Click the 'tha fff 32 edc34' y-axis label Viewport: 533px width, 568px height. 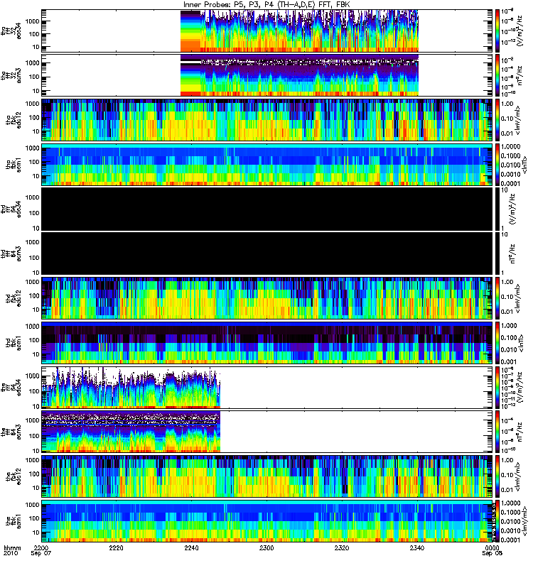point(11,31)
